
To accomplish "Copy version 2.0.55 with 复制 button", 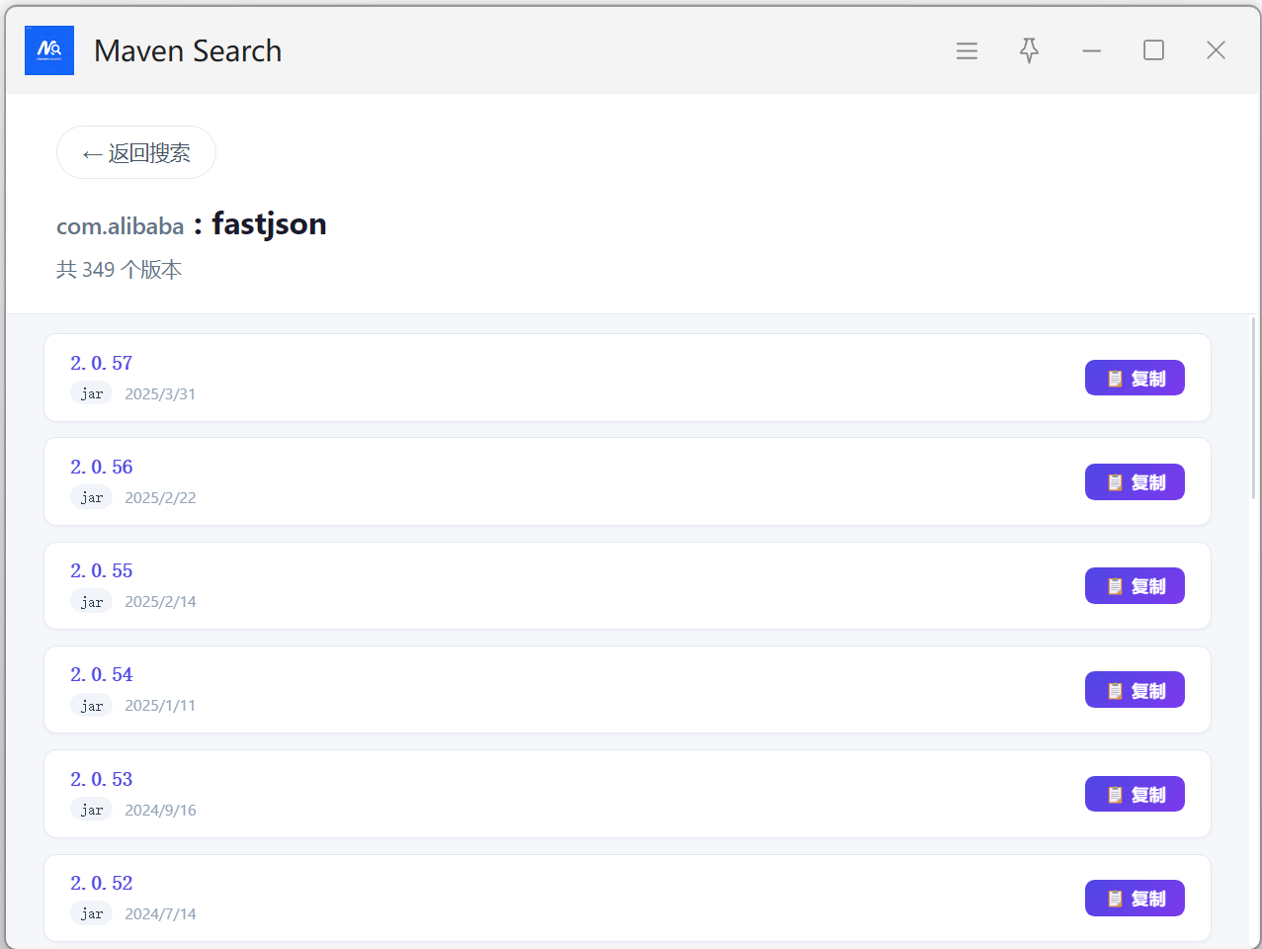I will (x=1135, y=586).
